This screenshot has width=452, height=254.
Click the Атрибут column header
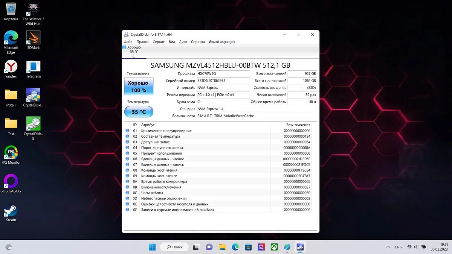click(205, 125)
